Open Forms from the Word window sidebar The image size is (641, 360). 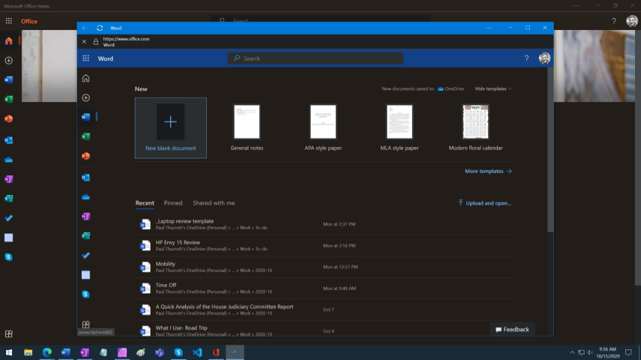86,236
